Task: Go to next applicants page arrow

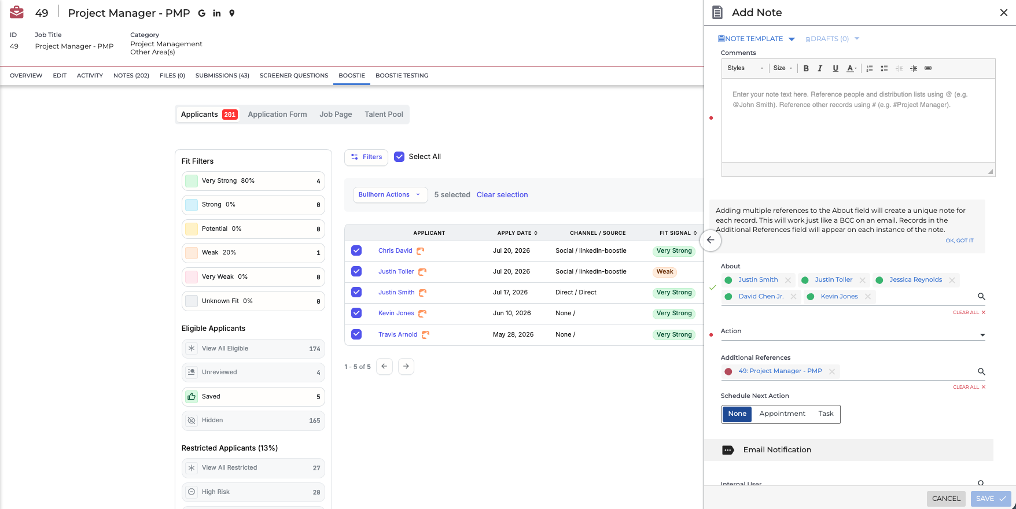Action: [x=406, y=366]
